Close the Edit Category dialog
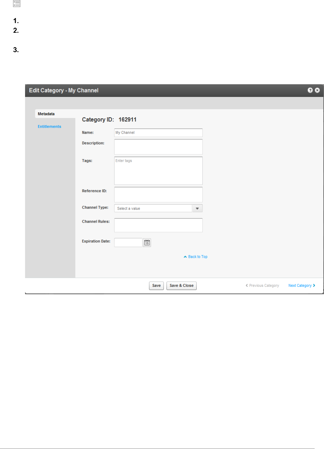Viewport: 324px width, 449px height. click(317, 90)
